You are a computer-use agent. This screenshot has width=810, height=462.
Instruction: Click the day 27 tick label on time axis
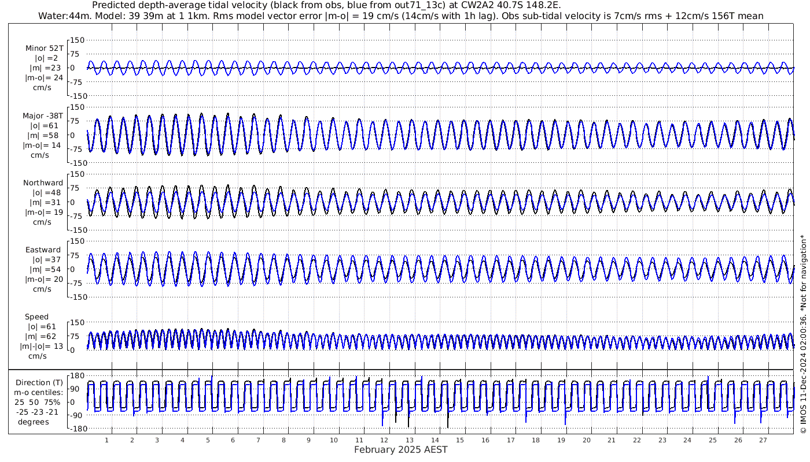763,440
